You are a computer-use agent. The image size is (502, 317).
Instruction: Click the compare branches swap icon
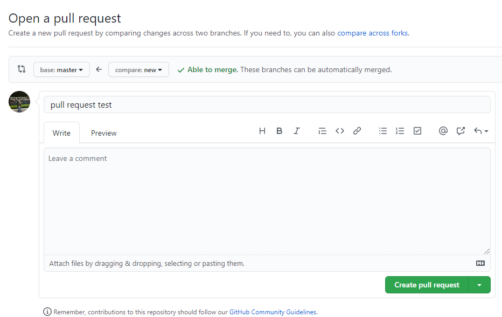pos(22,69)
